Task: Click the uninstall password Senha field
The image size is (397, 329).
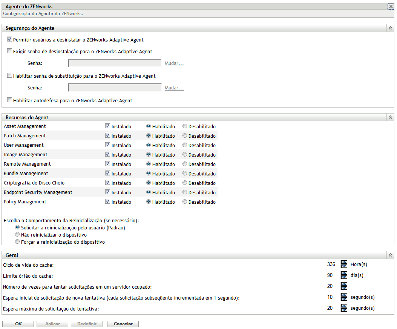Action: (x=115, y=63)
